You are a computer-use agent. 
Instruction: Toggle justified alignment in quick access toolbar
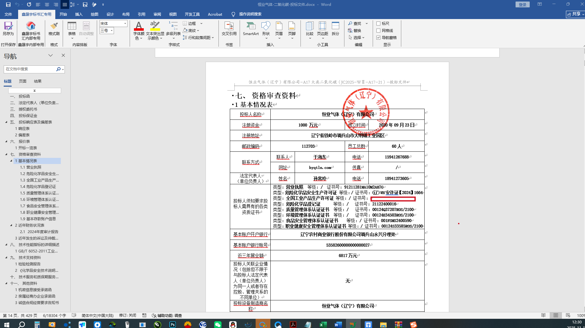pos(65,5)
